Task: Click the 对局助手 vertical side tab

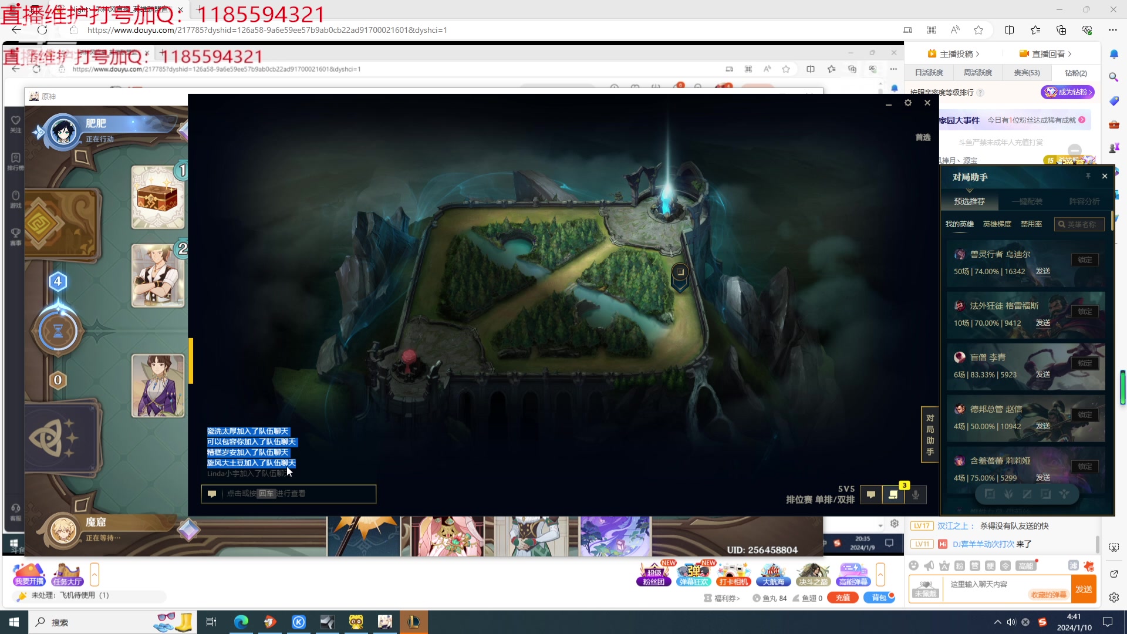Action: tap(930, 435)
